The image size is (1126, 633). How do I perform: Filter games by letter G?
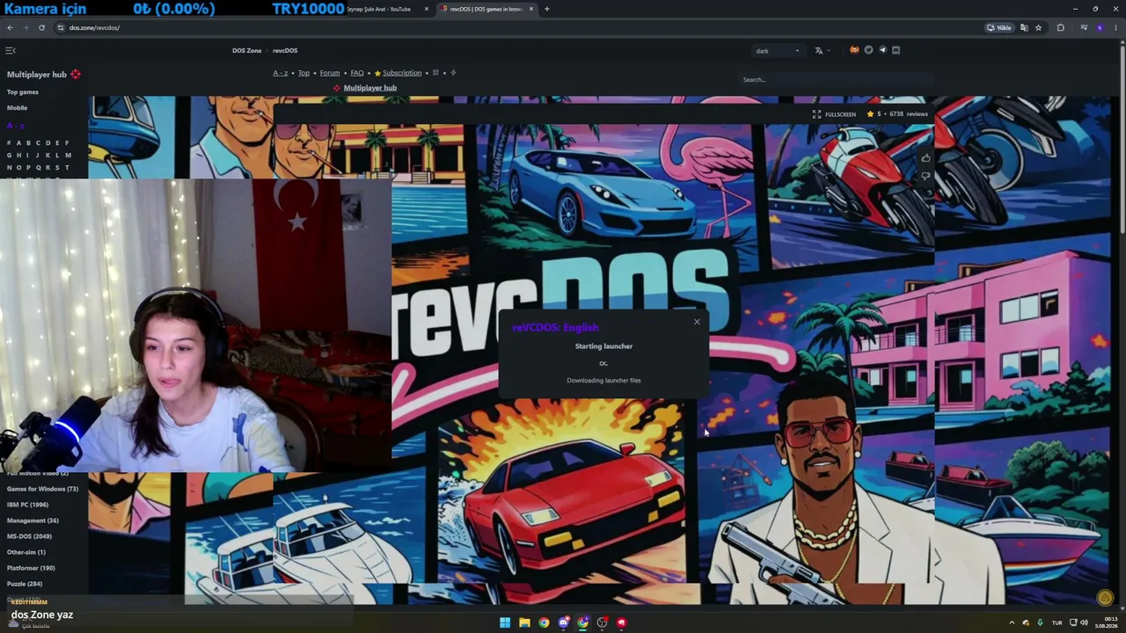(10, 155)
